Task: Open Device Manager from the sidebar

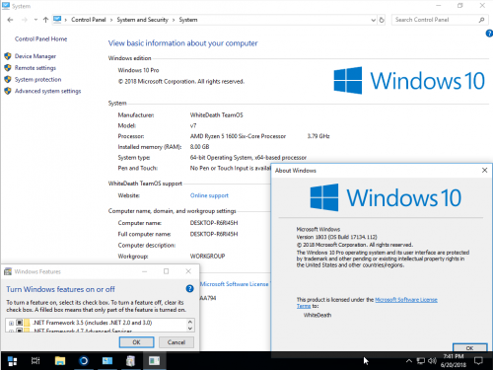Action: click(35, 56)
